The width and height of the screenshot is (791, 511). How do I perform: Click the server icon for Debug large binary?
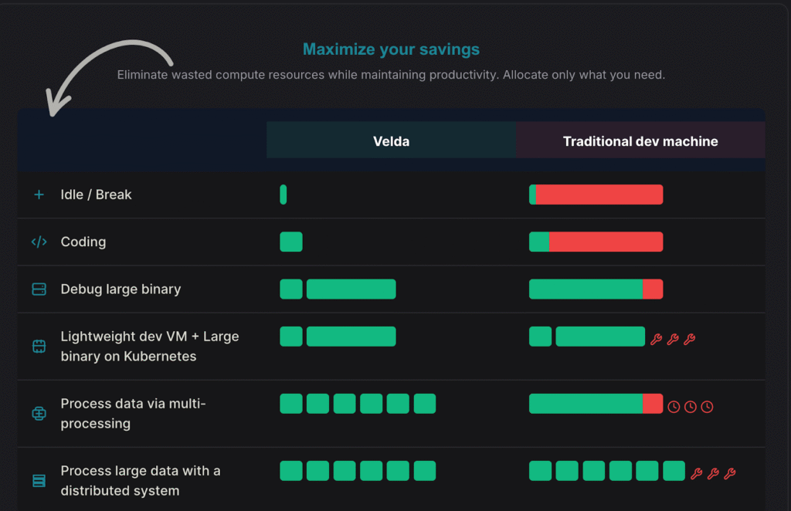coord(39,289)
